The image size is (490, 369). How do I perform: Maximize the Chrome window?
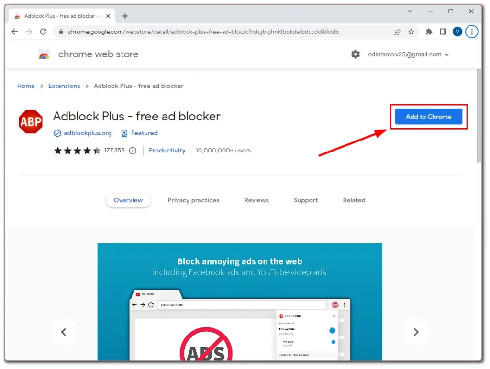(451, 11)
